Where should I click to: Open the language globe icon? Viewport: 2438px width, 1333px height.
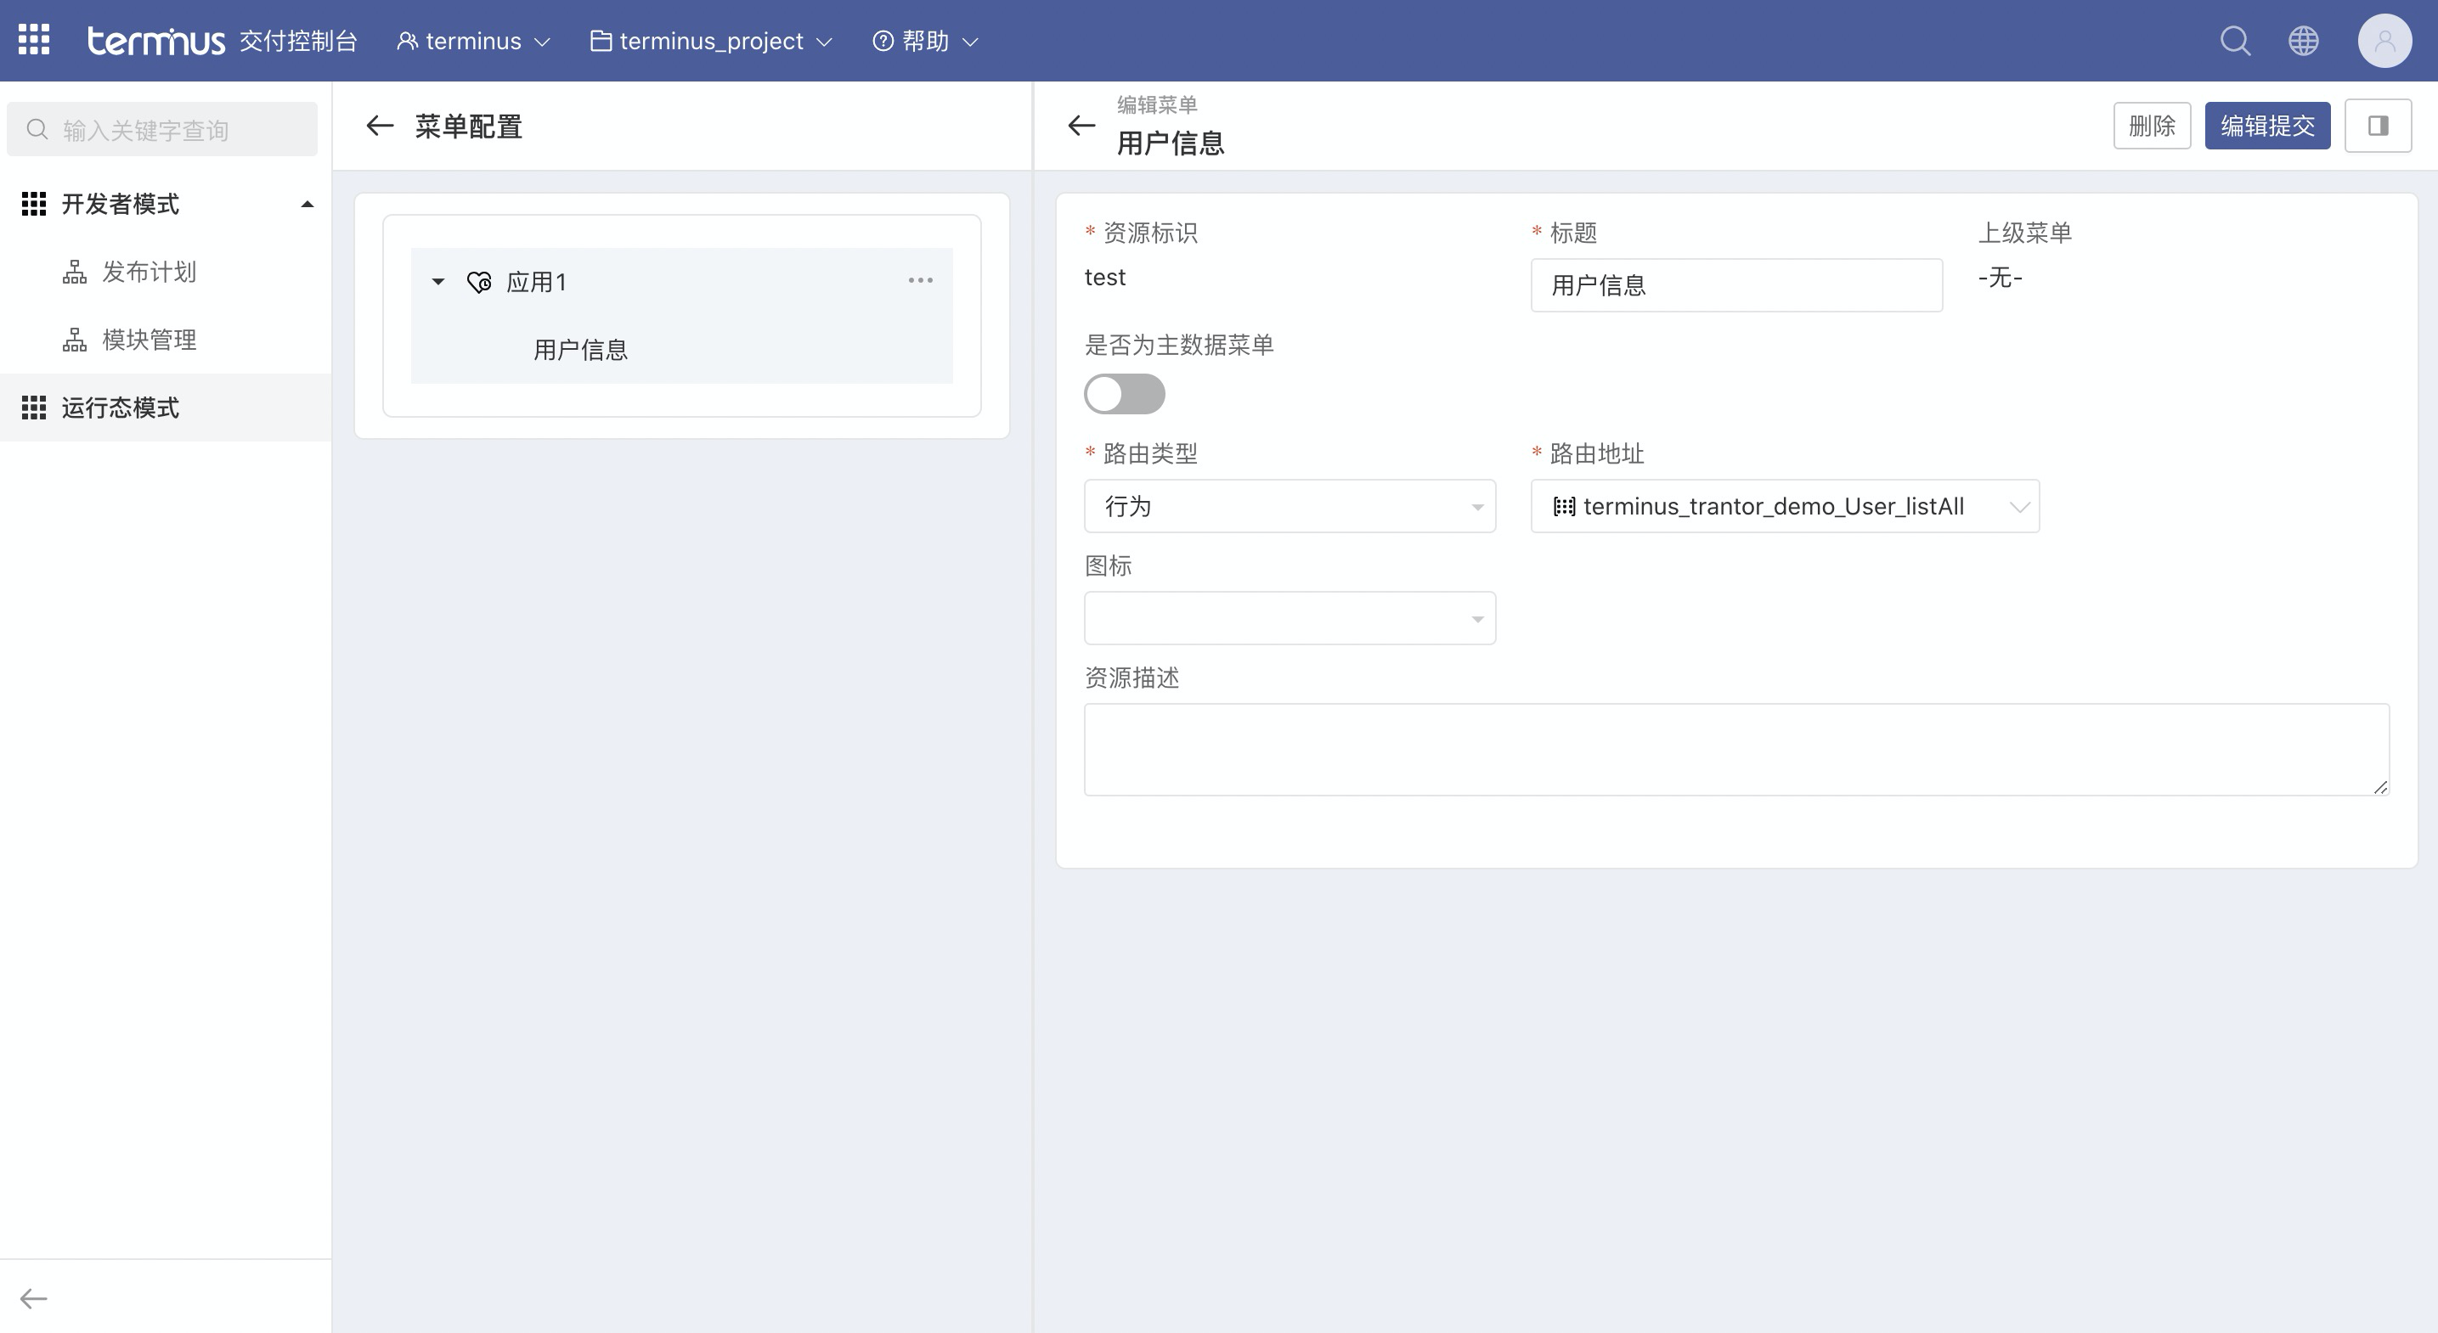(2303, 41)
